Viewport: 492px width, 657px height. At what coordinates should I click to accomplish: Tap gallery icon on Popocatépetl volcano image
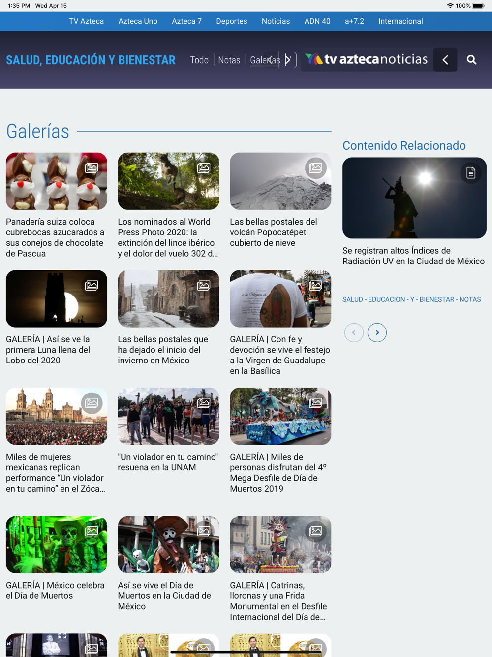[x=316, y=168]
